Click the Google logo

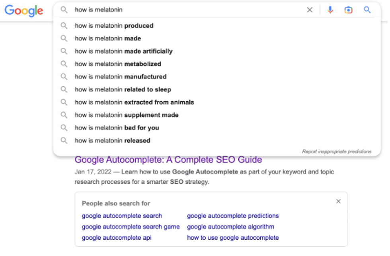(x=24, y=11)
